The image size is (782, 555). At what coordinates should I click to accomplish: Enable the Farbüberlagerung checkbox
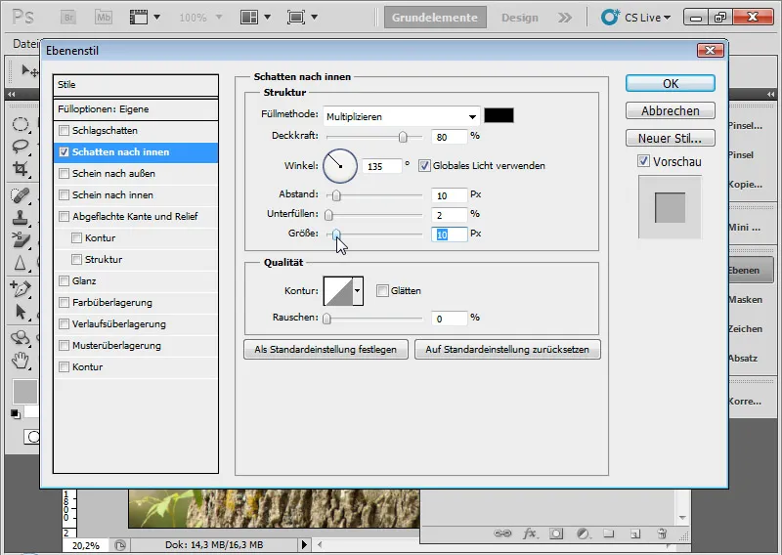coord(64,302)
